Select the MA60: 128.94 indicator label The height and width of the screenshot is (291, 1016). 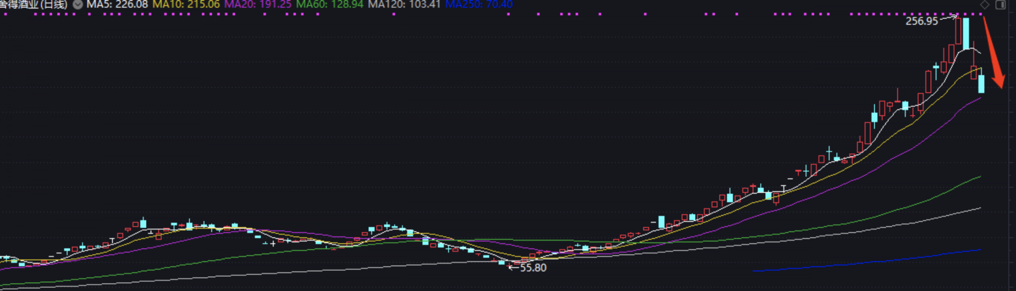tap(330, 5)
